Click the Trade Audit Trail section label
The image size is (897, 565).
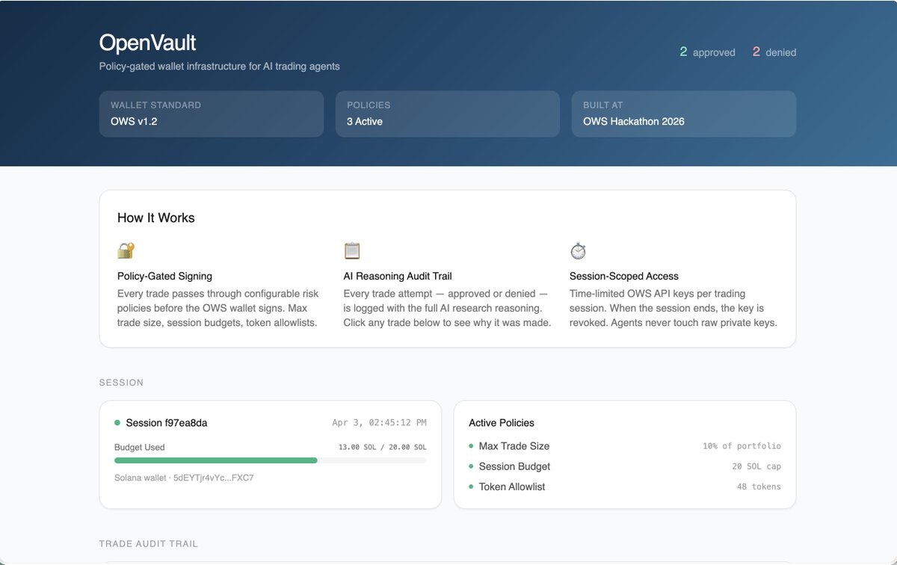pyautogui.click(x=149, y=544)
